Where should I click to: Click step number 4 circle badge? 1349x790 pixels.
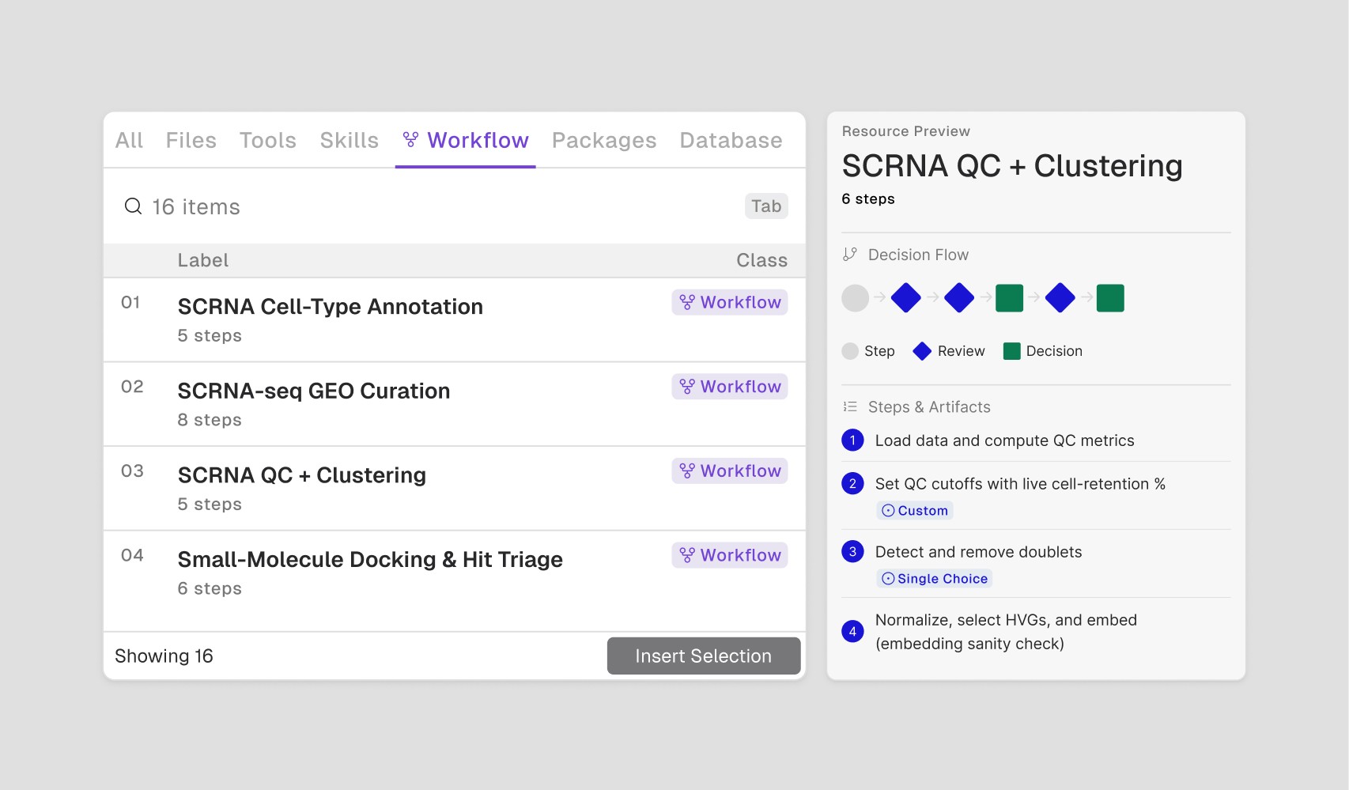pyautogui.click(x=852, y=631)
